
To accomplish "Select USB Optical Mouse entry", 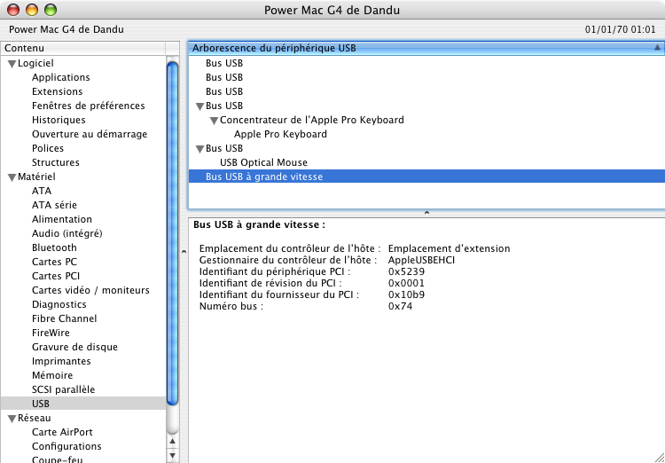I will tap(263, 162).
